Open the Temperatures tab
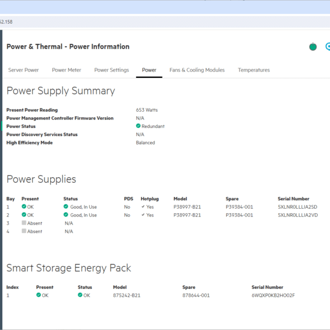The image size is (330, 330). (x=254, y=70)
